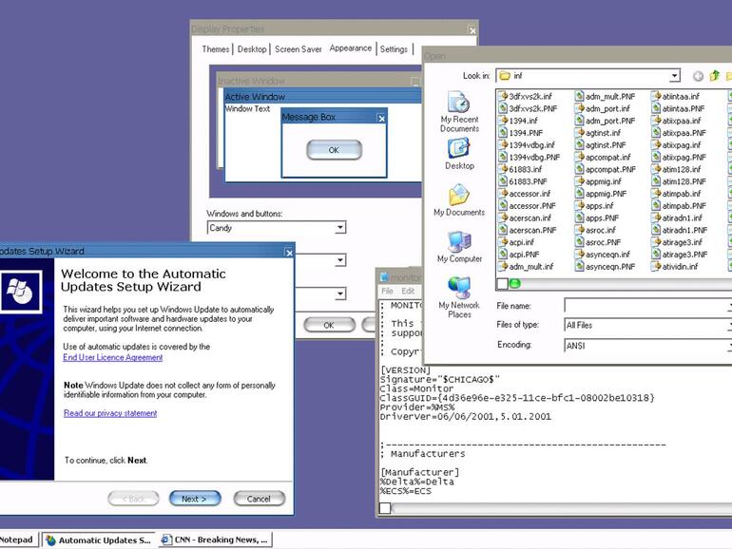732x549 pixels.
Task: Click the Windows logo in the Updates wizard
Action: click(x=21, y=292)
